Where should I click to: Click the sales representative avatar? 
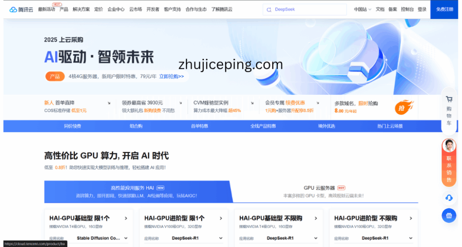click(449, 146)
